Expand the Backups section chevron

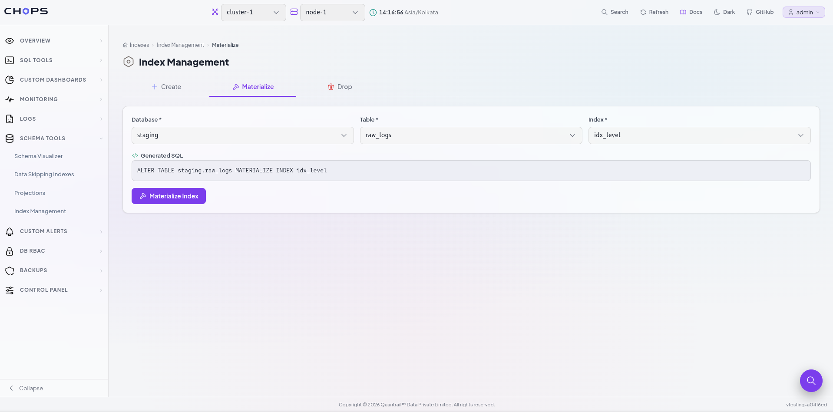(x=101, y=270)
